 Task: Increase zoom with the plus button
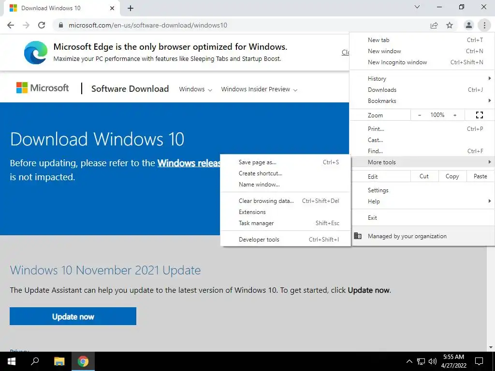455,115
